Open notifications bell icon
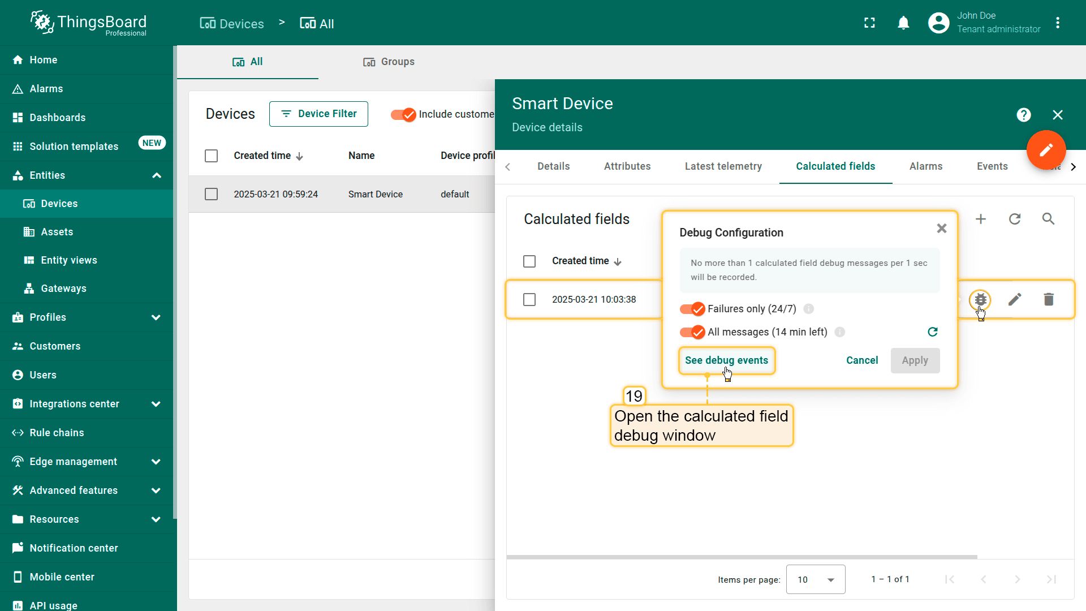1086x611 pixels. click(x=903, y=23)
